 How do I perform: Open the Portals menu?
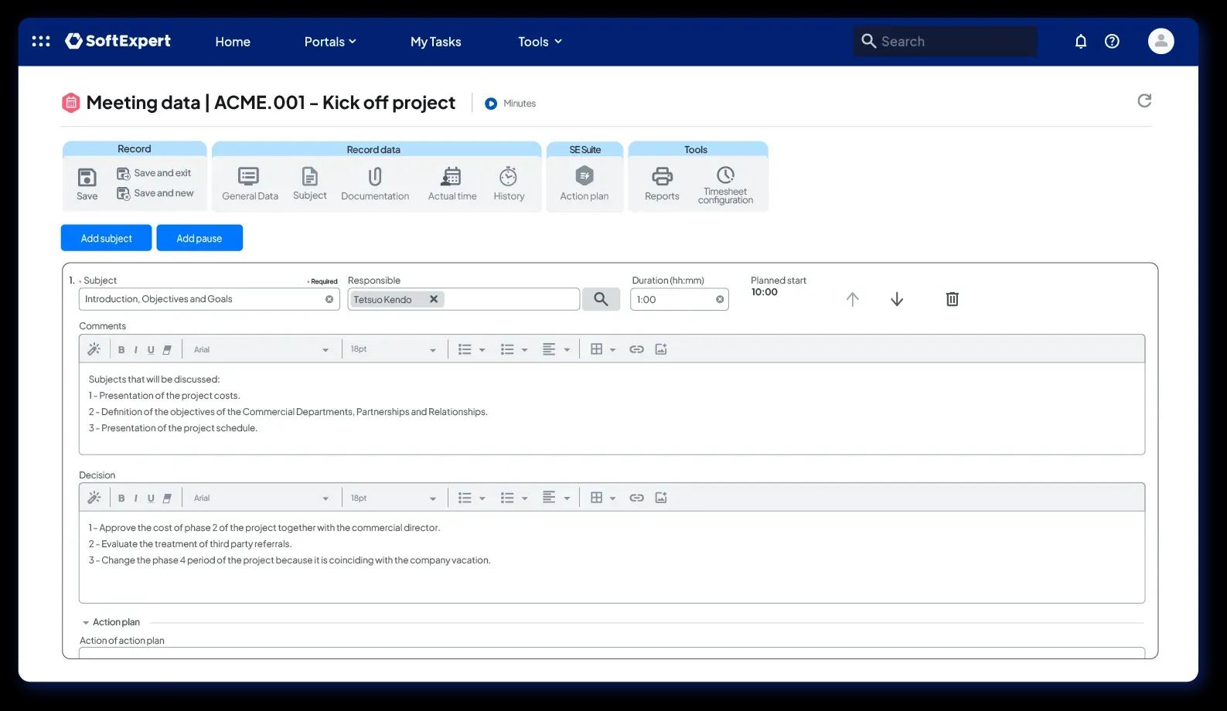click(330, 42)
